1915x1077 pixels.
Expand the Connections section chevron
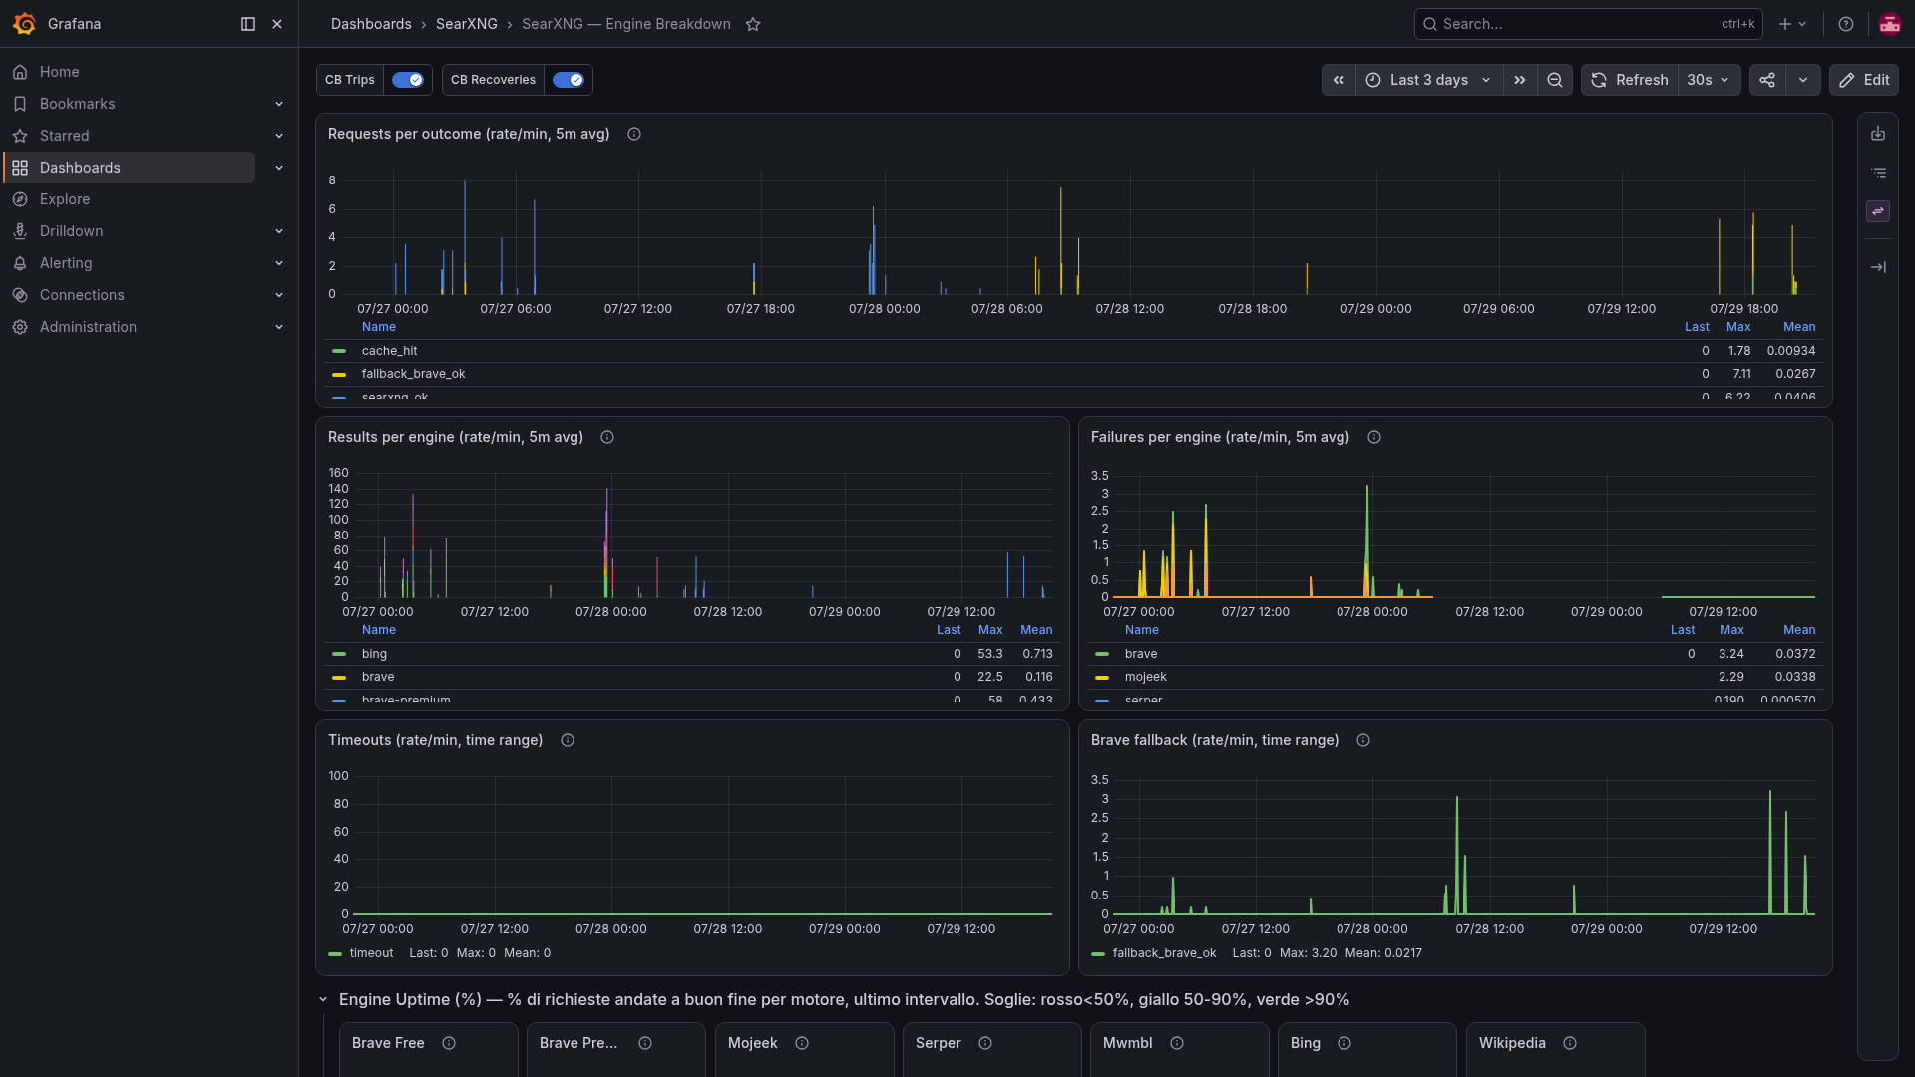pyautogui.click(x=279, y=295)
